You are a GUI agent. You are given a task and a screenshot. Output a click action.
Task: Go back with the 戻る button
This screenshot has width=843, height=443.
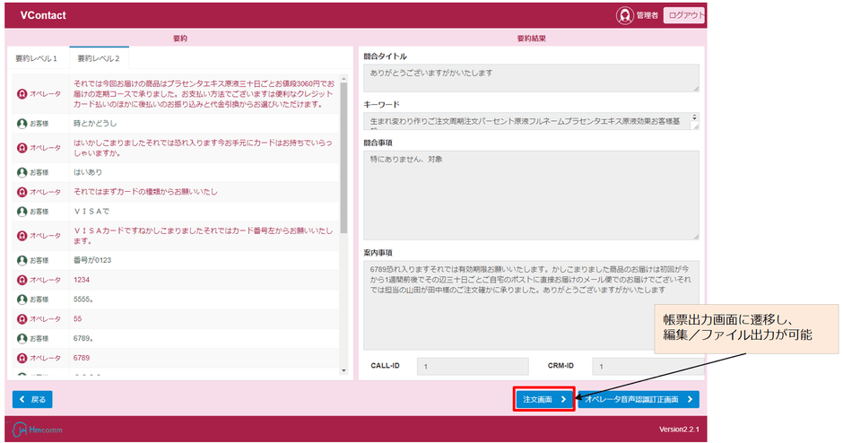32,400
